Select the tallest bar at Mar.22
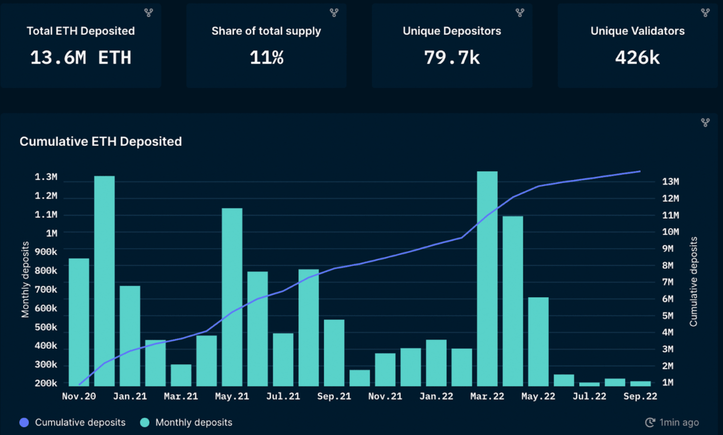The height and width of the screenshot is (435, 723). click(487, 279)
